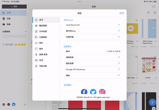
Task: Select the 关于 settings tab
Action: (x=46, y=20)
